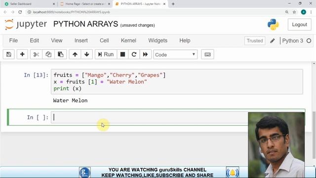
Task: Open the Cell menu
Action: [104, 41]
